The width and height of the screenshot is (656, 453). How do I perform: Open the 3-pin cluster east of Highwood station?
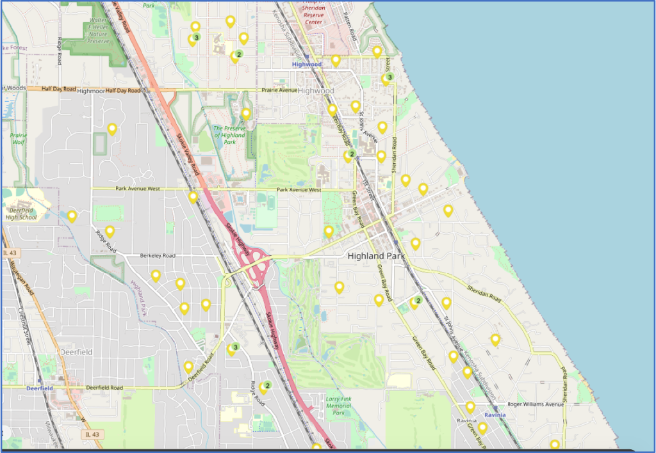(x=387, y=79)
